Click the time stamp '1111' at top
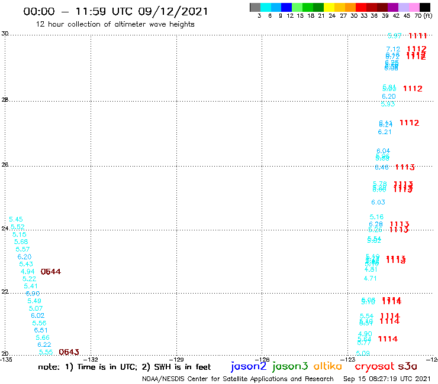Screen dimensions: 438x384 tap(418, 35)
